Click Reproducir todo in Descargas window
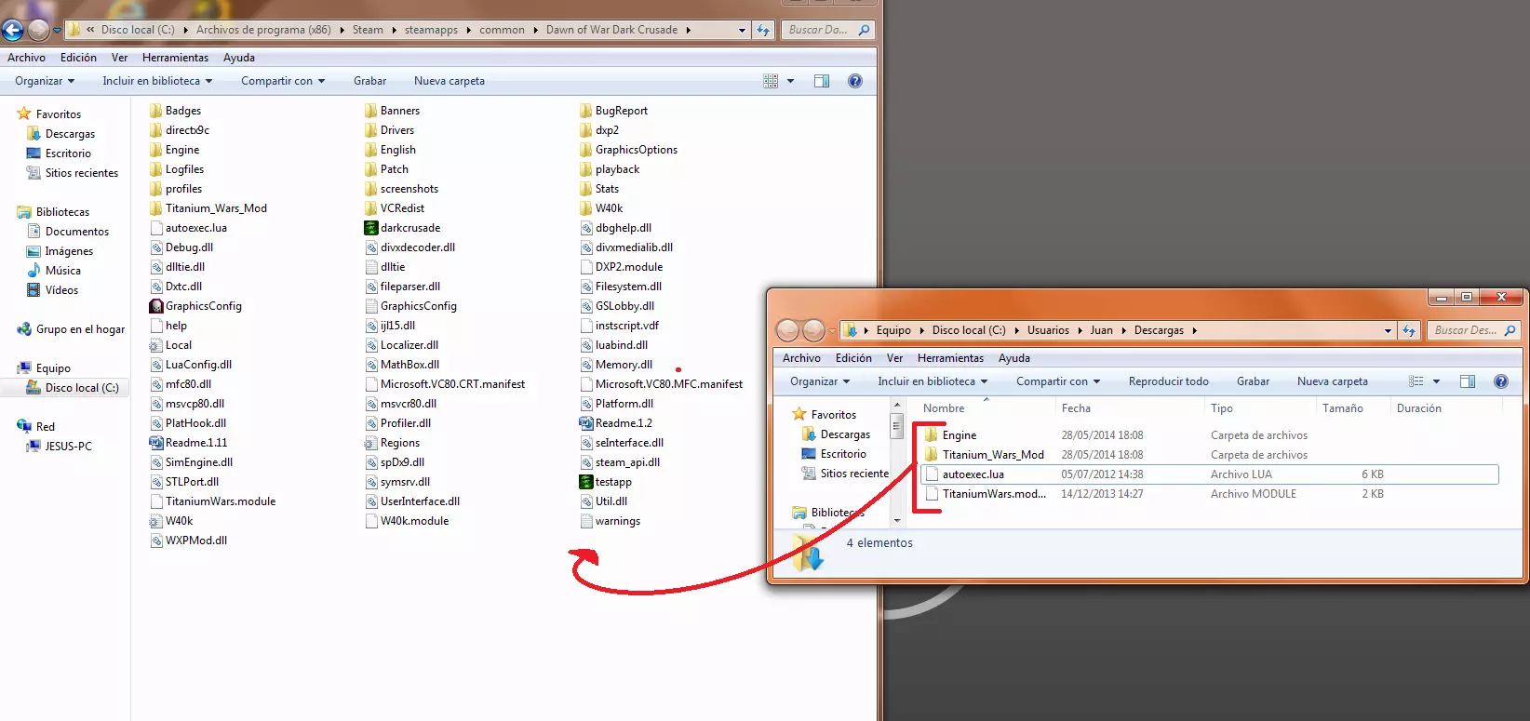The height and width of the screenshot is (721, 1530). [1168, 381]
